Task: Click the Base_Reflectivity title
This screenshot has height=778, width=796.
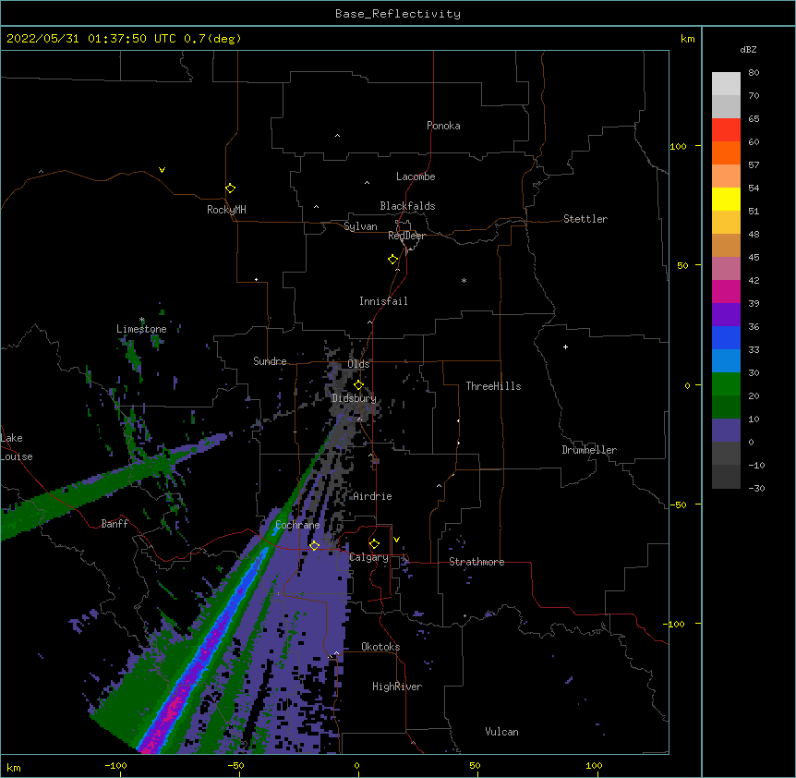Action: (x=398, y=14)
